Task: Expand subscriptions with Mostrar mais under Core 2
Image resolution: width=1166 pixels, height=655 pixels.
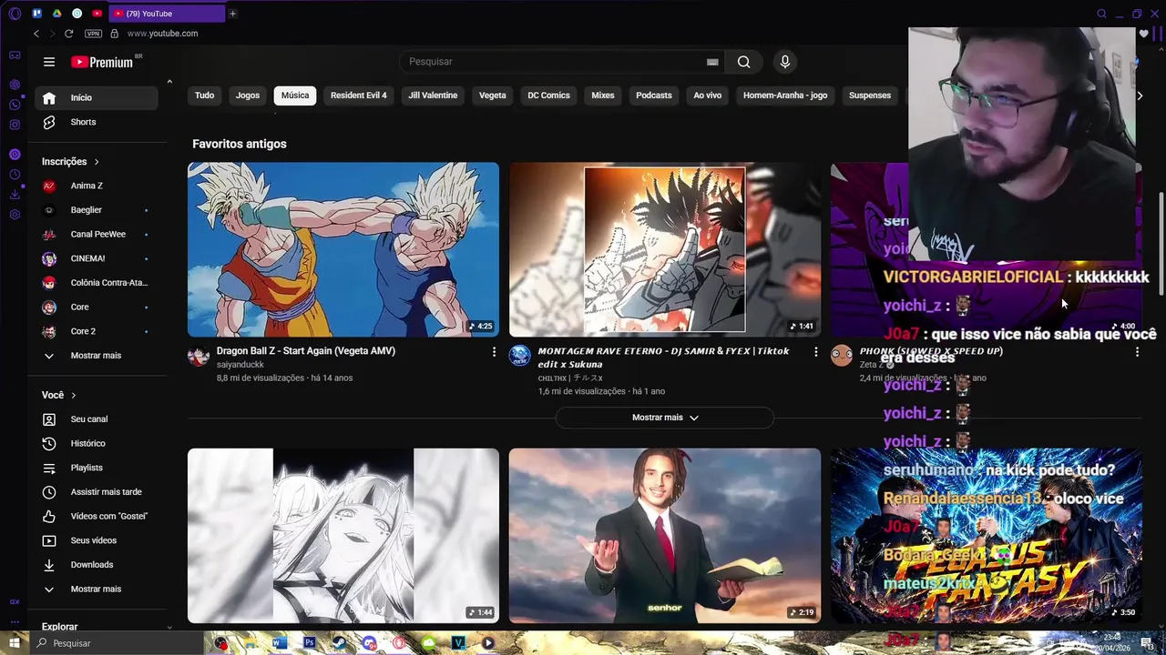Action: (x=97, y=356)
